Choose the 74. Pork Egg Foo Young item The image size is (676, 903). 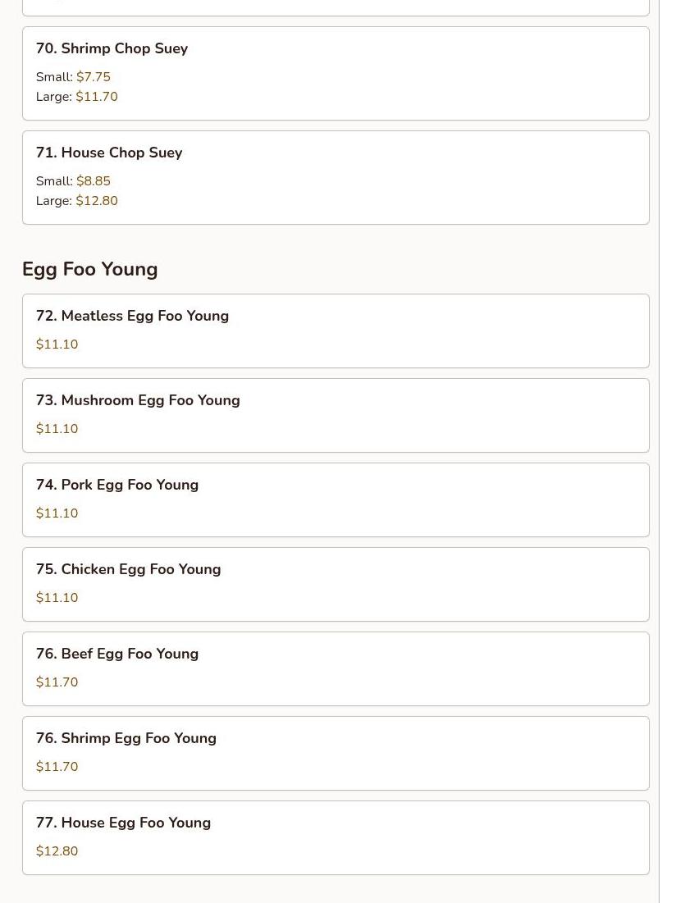[117, 485]
